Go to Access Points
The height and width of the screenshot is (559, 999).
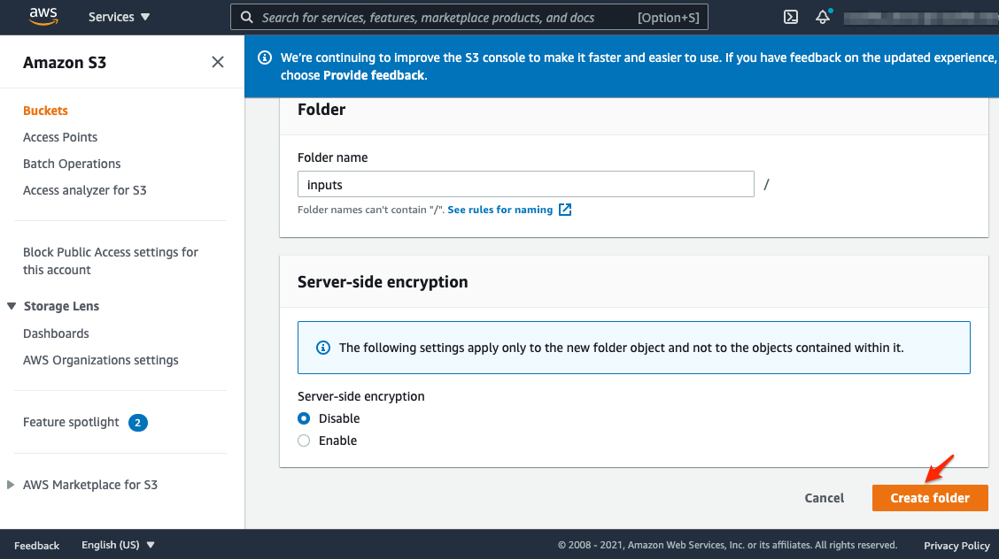(x=60, y=137)
